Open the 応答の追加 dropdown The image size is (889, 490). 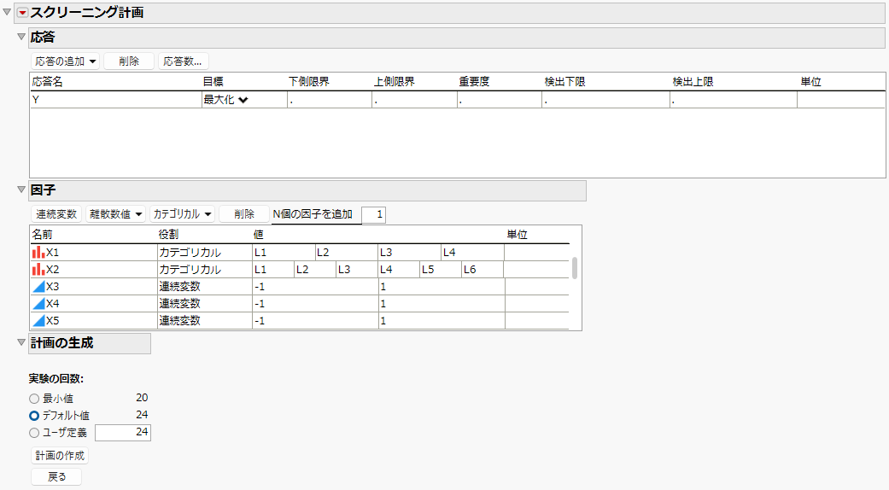tap(65, 61)
